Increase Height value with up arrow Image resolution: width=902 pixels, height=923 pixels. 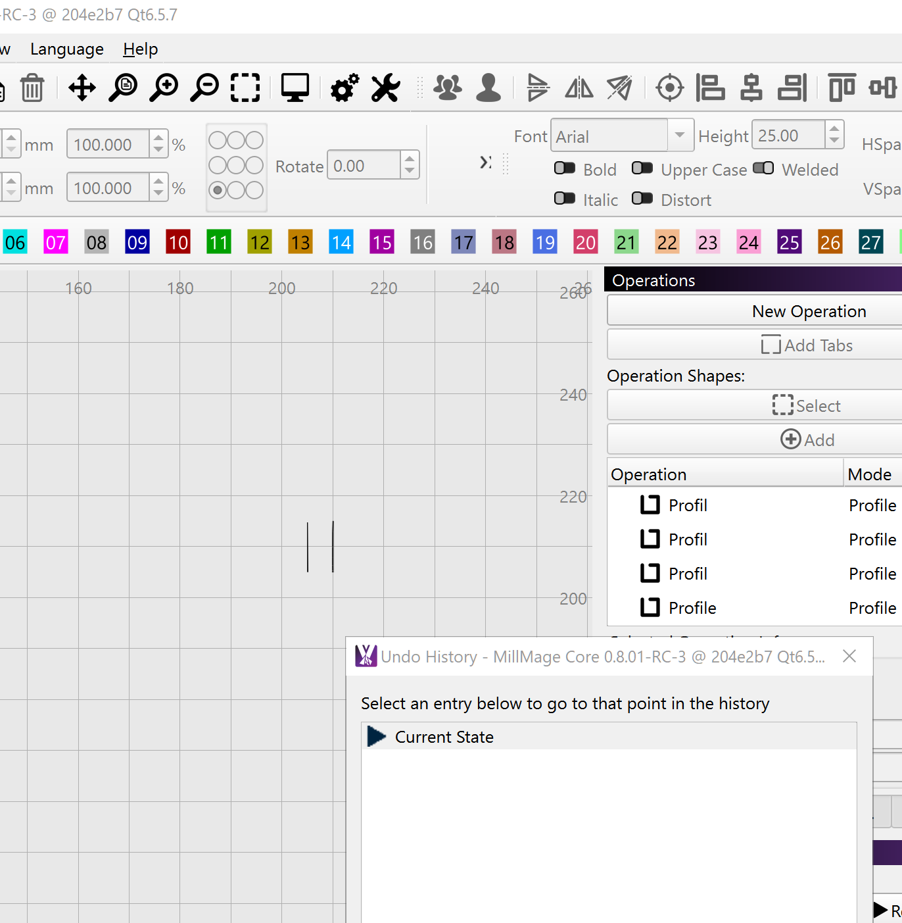[834, 130]
